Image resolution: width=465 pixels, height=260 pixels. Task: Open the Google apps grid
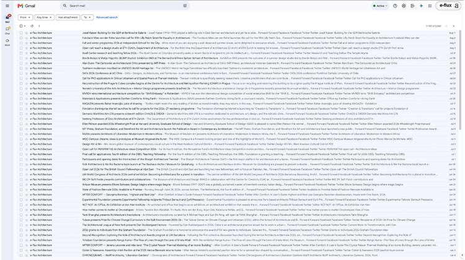[430, 6]
